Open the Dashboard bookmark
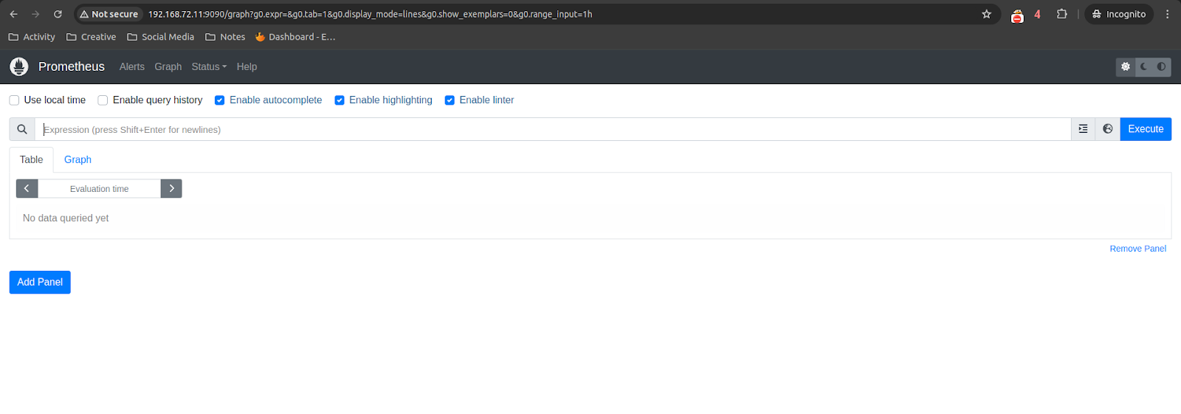Viewport: 1181px width, 414px height. coord(295,37)
